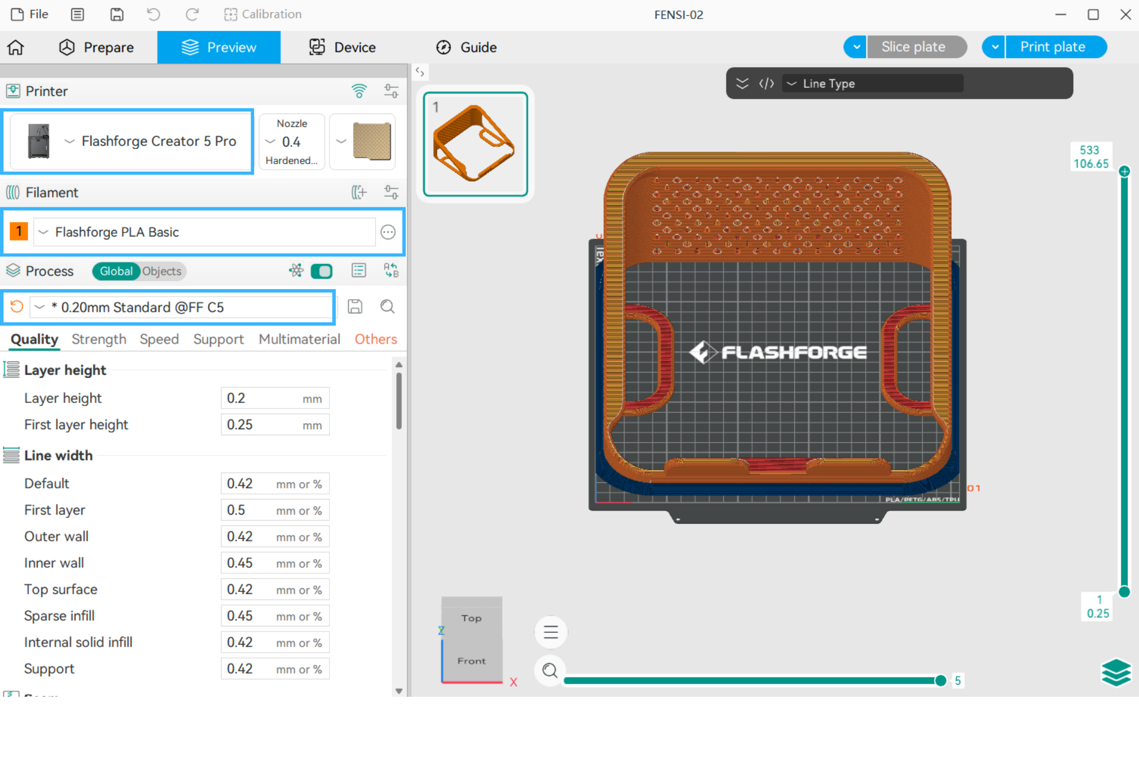The height and width of the screenshot is (759, 1139).
Task: Switch to the Prepare tab
Action: click(96, 47)
